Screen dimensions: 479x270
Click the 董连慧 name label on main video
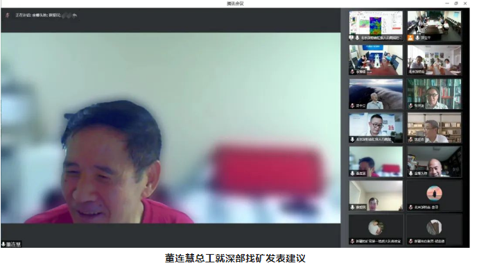(13, 244)
